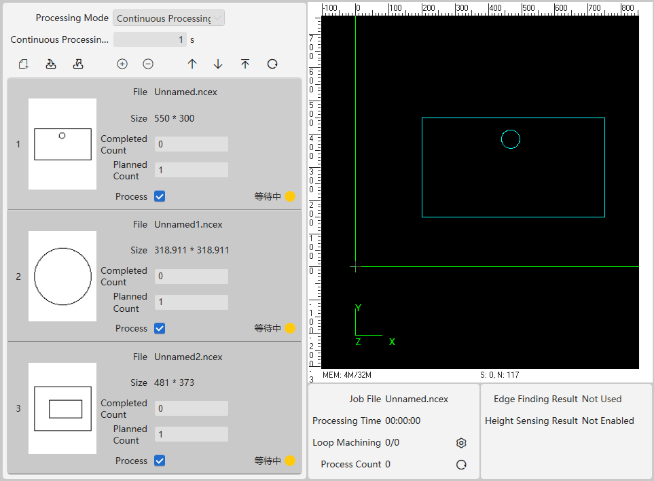The image size is (654, 481).
Task: Click the file name Unnamed2.ncex
Action: coord(188,357)
